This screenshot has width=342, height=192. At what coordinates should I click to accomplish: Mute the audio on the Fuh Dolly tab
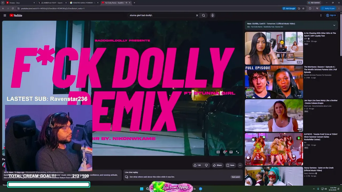click(126, 3)
